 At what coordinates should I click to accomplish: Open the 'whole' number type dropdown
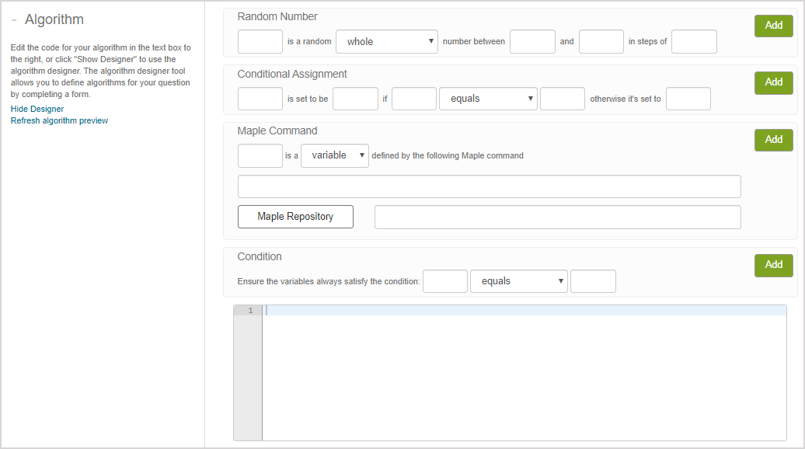point(387,42)
